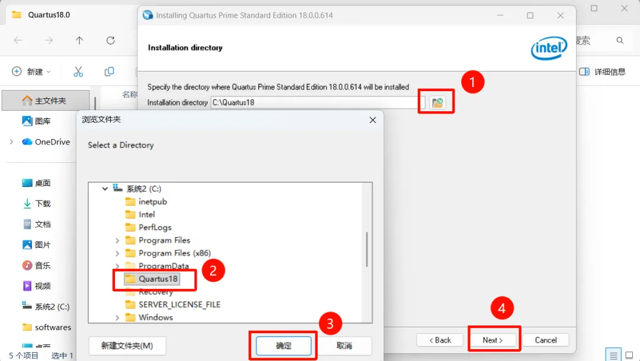Click the 新建 New dropdown in Explorer
This screenshot has height=361, width=640.
click(31, 72)
